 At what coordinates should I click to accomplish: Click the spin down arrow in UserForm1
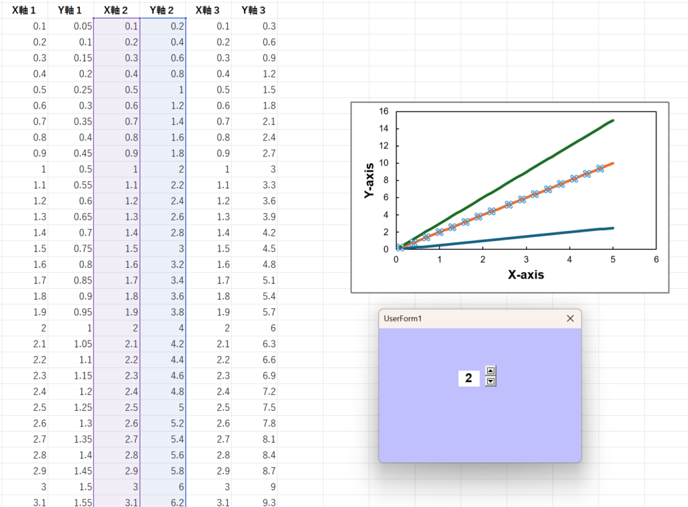[x=490, y=381]
